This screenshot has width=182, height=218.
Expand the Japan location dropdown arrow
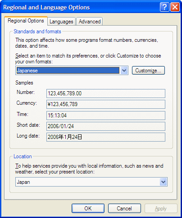tap(163, 182)
